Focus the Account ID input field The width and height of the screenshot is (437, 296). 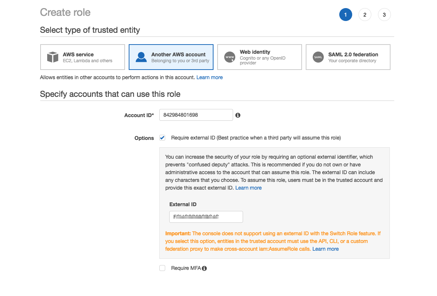pyautogui.click(x=196, y=115)
